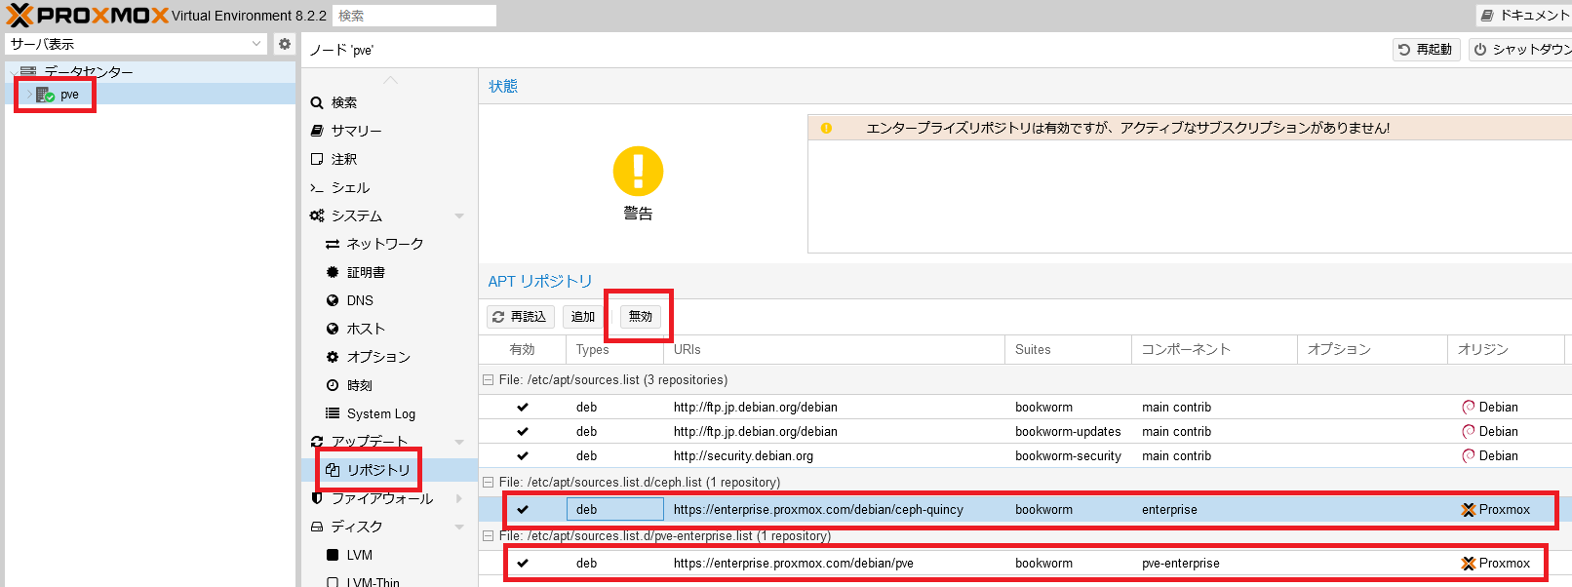Collapse the システム section arrow
Screen dimensions: 1572x587
point(459,216)
